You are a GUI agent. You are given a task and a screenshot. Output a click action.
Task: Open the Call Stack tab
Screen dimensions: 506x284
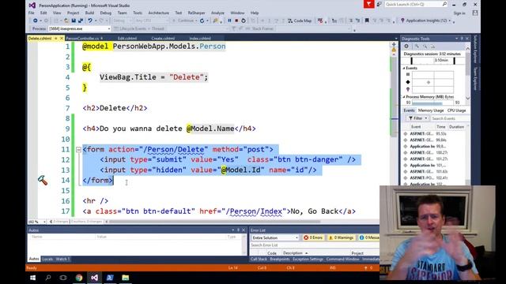[259, 259]
